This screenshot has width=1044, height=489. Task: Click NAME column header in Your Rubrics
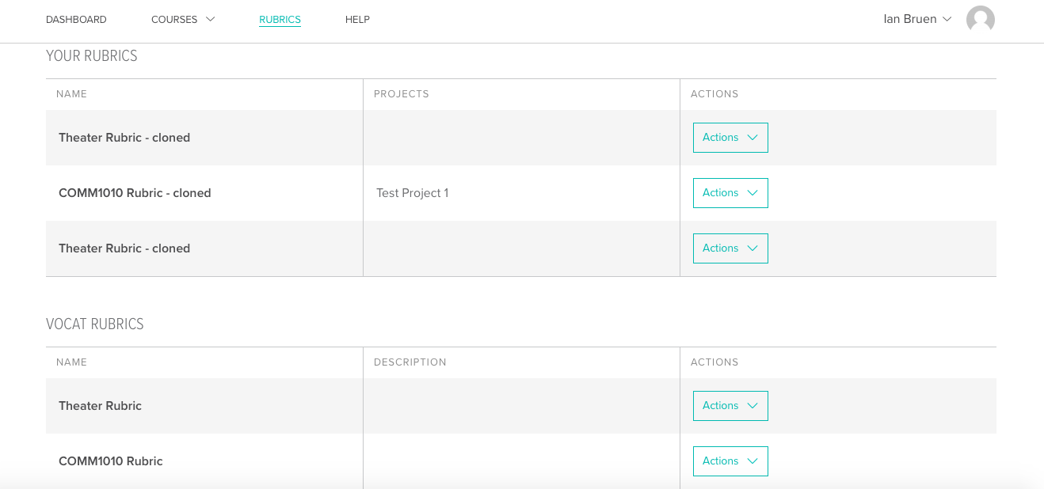click(71, 94)
